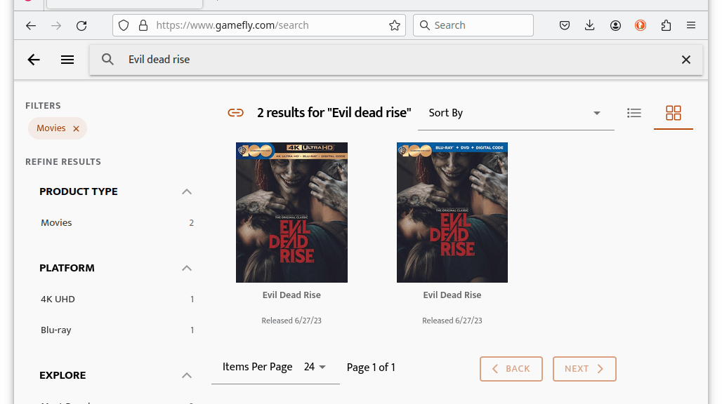Open the Firefox account icon
Viewport: 722px width, 404px height.
click(615, 25)
